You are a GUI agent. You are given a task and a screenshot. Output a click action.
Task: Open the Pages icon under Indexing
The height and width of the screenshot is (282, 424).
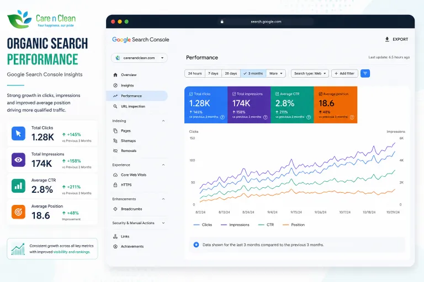pos(115,131)
